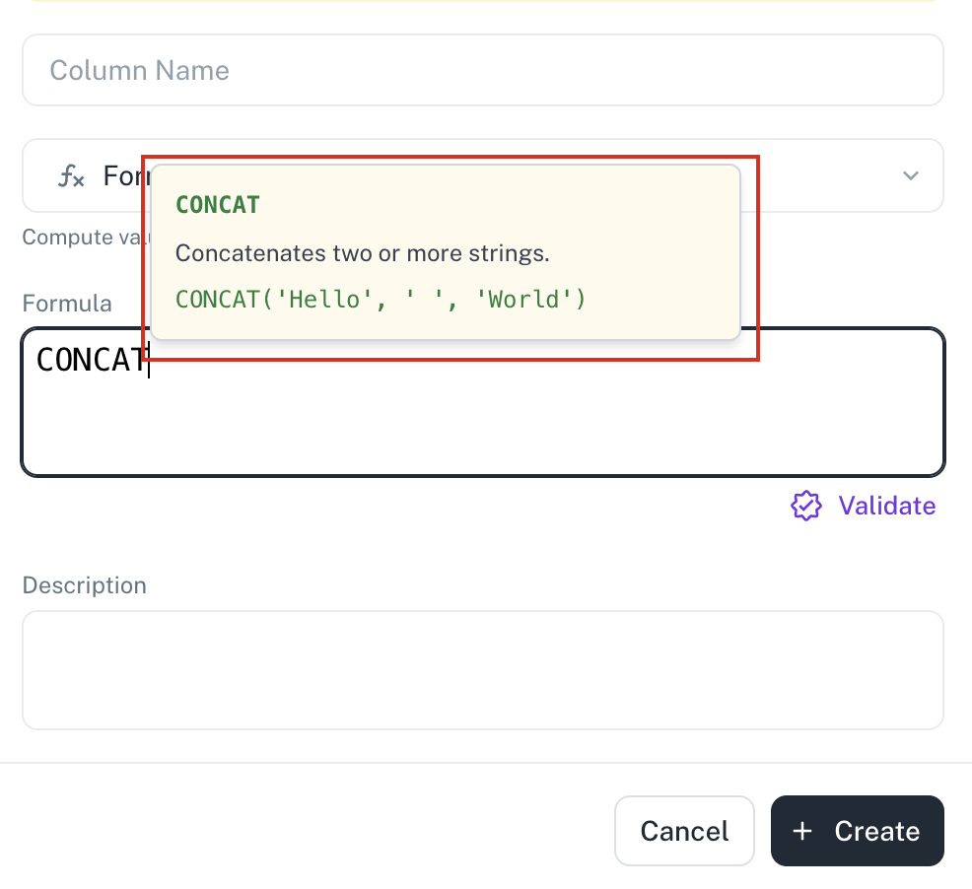This screenshot has width=972, height=889.
Task: Cancel the column creation dialog
Action: (684, 831)
